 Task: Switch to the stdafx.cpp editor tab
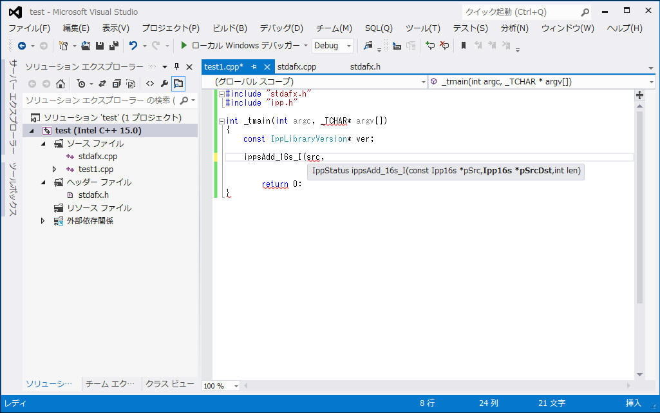point(297,67)
